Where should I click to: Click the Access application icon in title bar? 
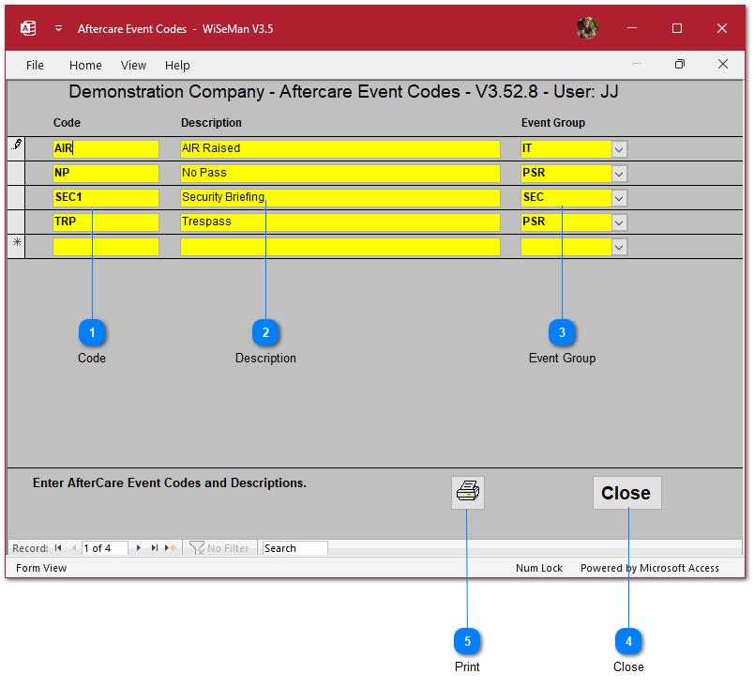point(28,28)
